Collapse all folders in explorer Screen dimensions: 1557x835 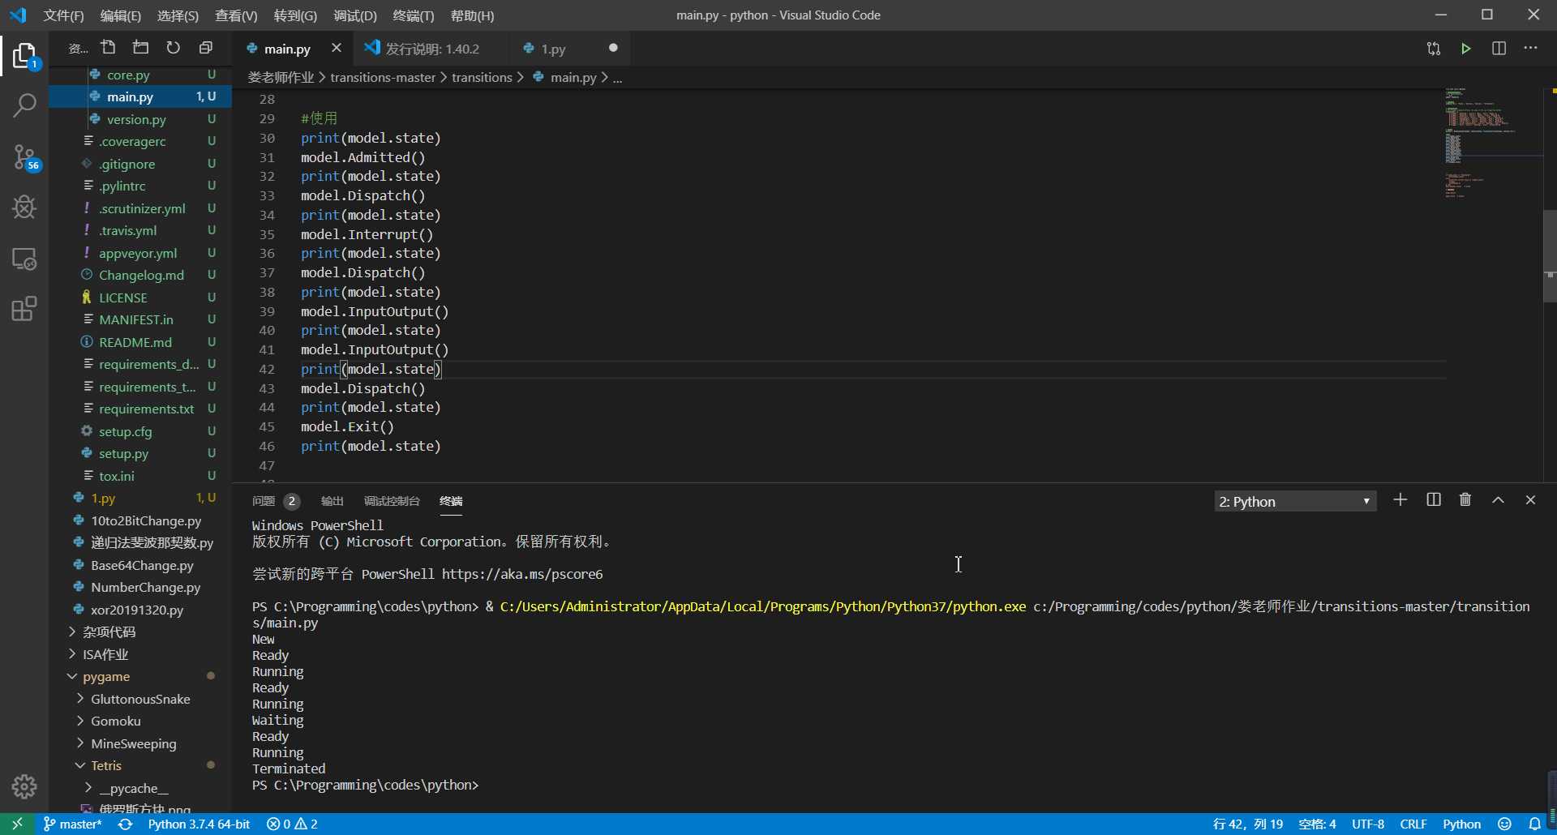(x=206, y=48)
